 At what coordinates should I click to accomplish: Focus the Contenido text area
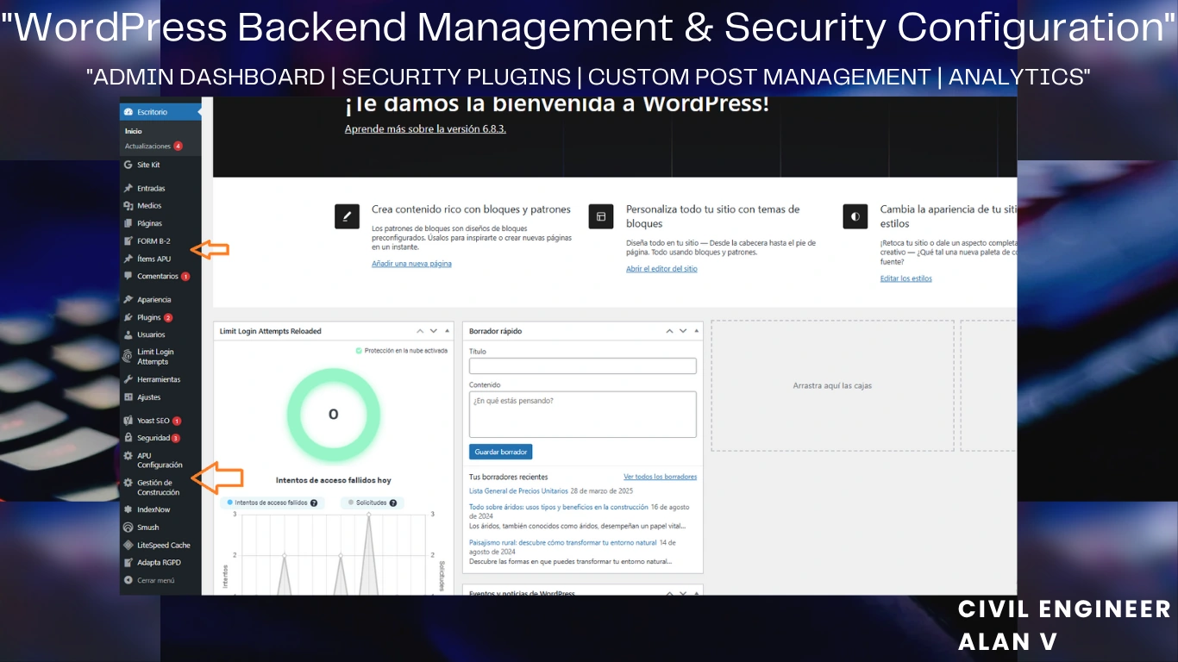[583, 415]
